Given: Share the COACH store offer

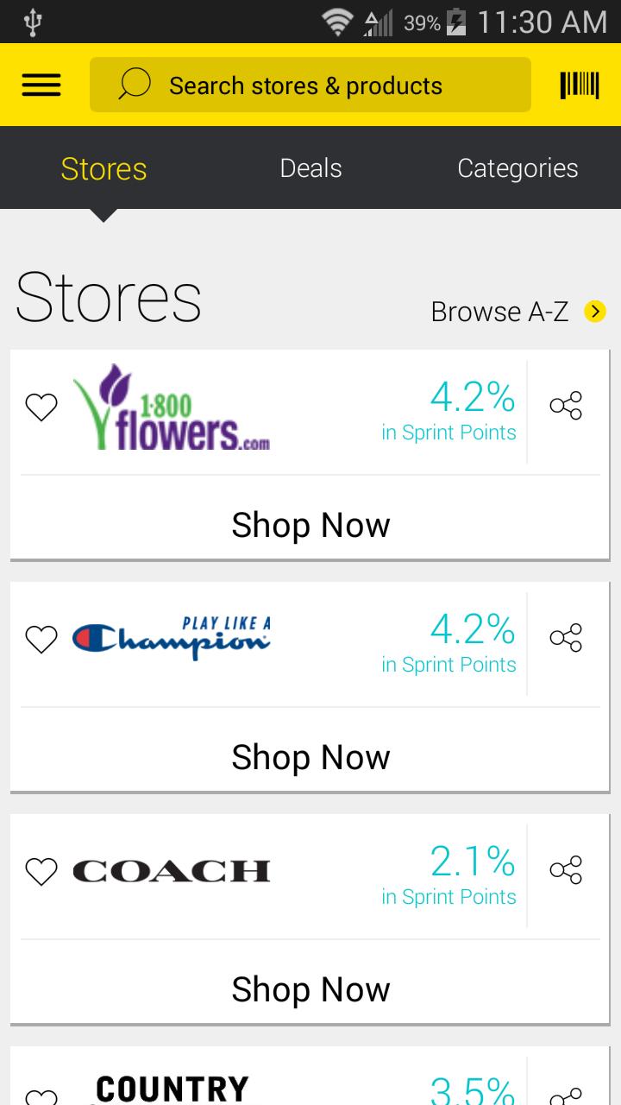Looking at the screenshot, I should tap(565, 870).
